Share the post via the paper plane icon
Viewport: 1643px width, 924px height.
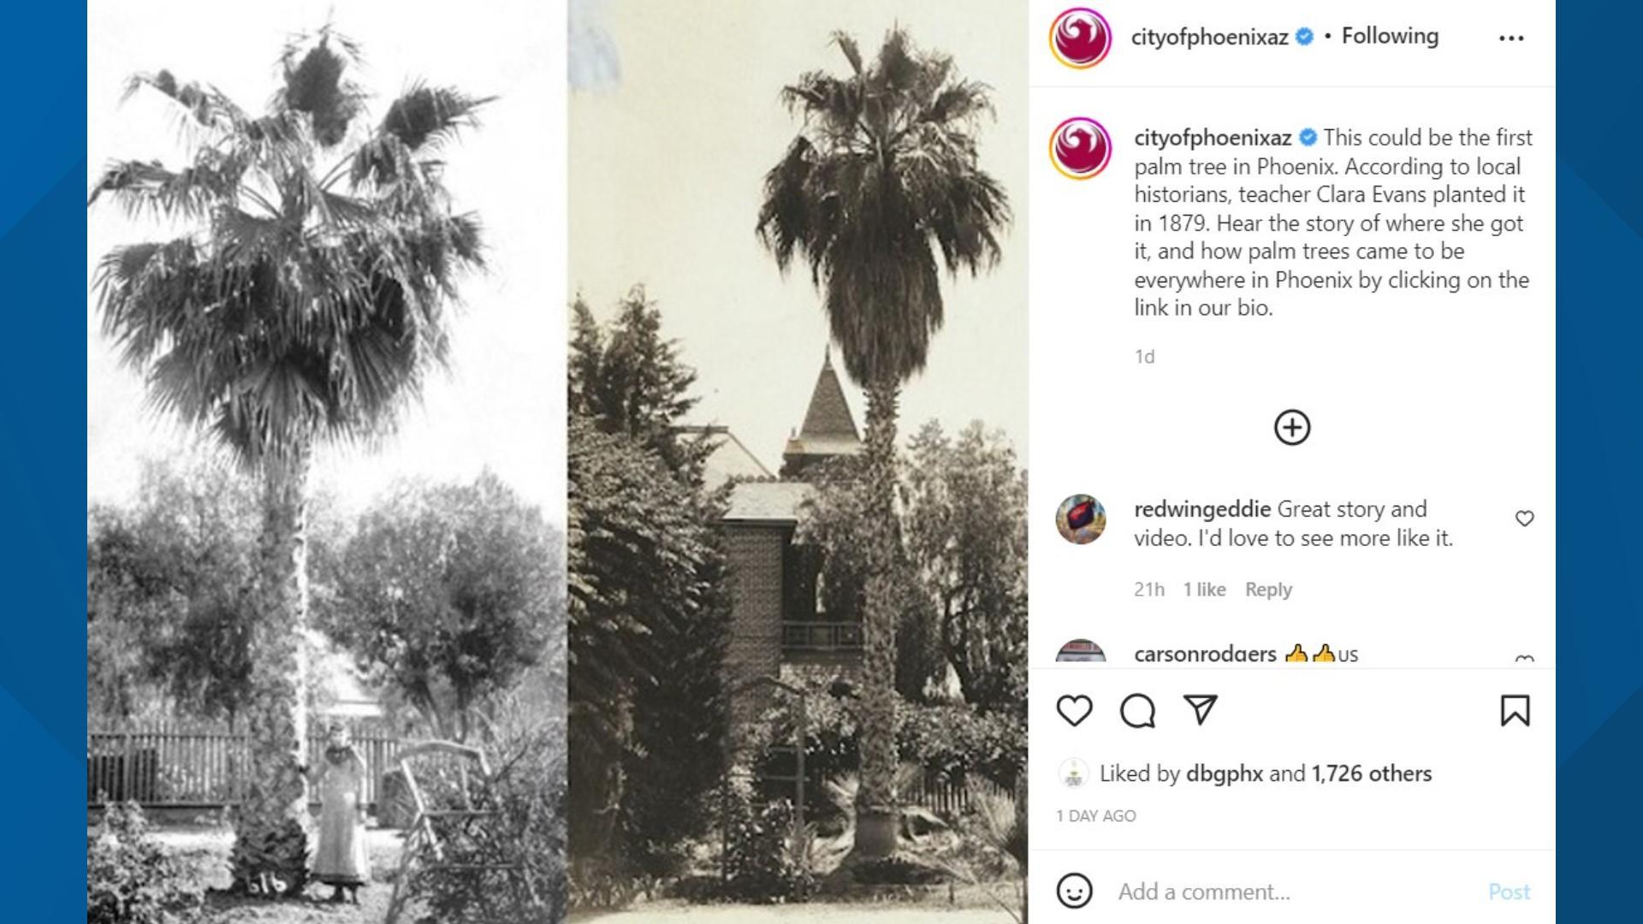click(x=1200, y=710)
